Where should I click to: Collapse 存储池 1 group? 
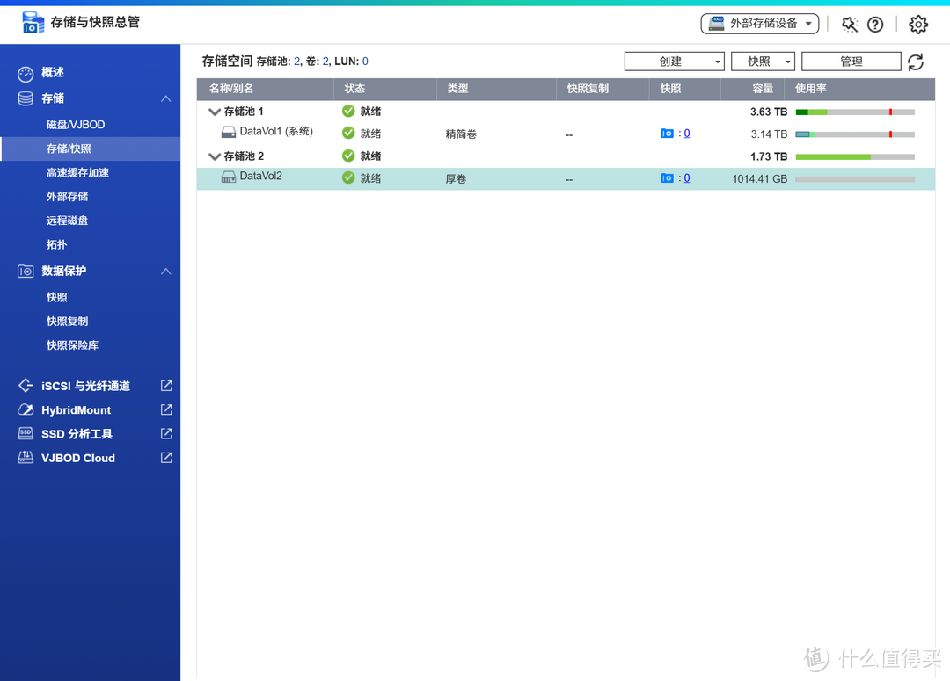pos(214,112)
